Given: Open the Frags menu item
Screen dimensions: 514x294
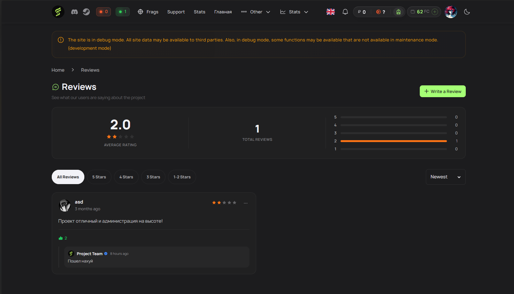Looking at the screenshot, I should tap(148, 12).
